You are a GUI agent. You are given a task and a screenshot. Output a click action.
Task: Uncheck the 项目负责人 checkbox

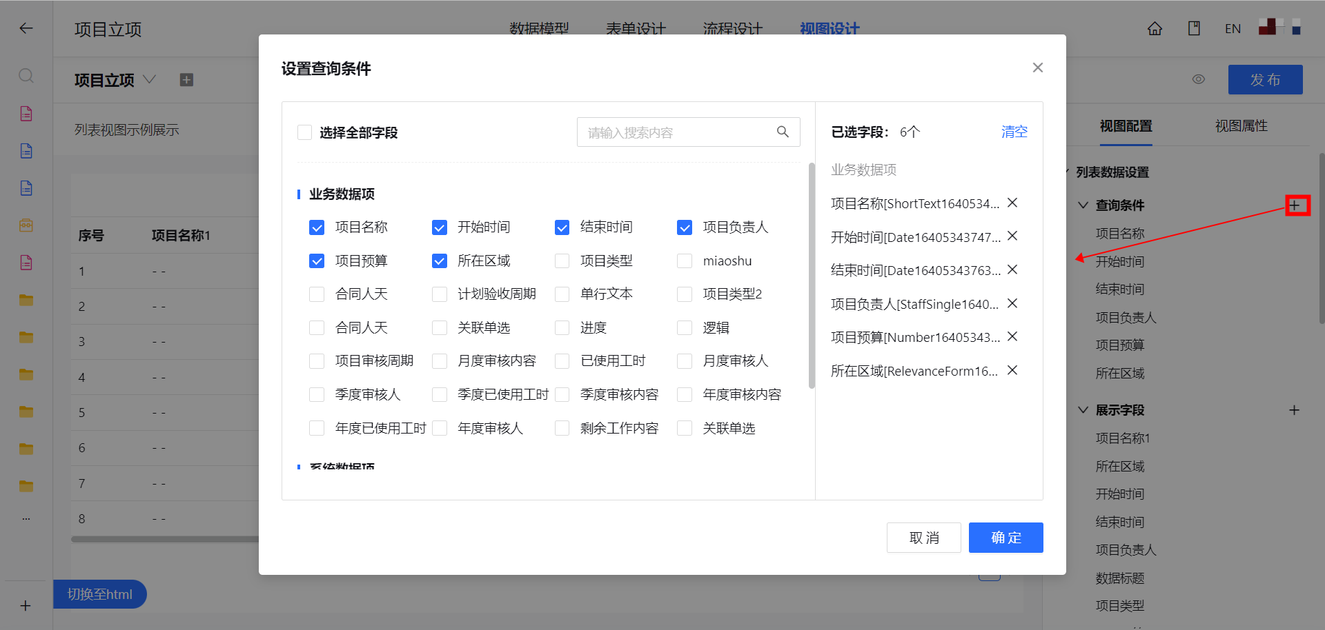point(685,227)
